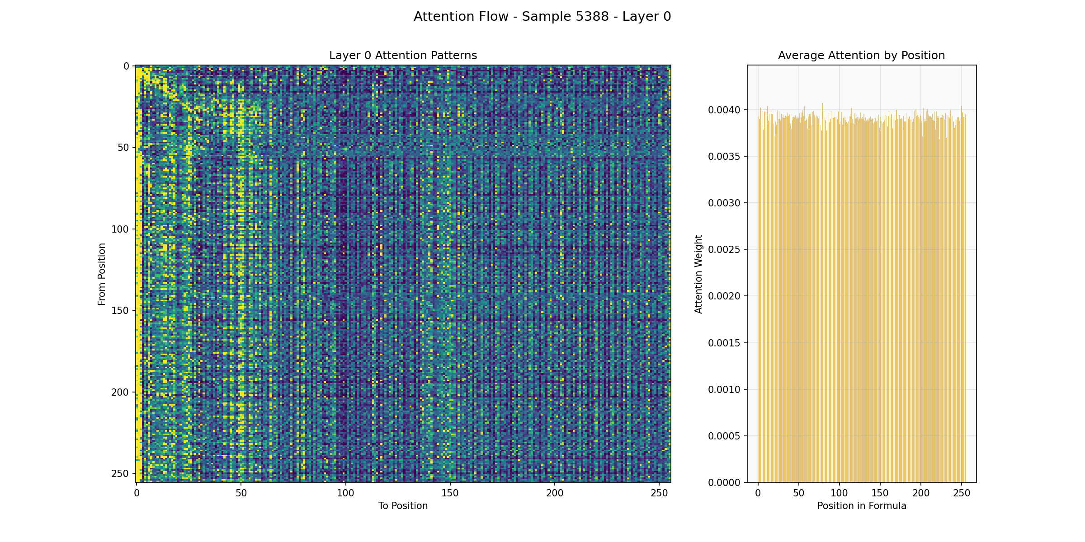Click heatmap y-axis tick label 250

tap(120, 474)
